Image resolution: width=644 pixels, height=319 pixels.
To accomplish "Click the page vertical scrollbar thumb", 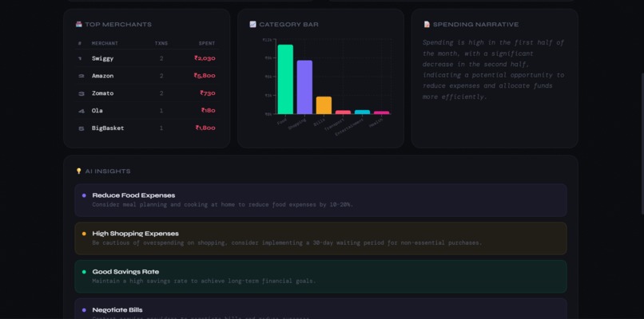I will pyautogui.click(x=642, y=144).
